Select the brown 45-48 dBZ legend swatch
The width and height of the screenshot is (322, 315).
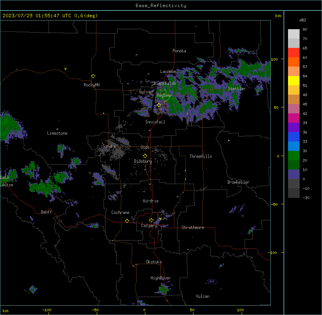(294, 99)
